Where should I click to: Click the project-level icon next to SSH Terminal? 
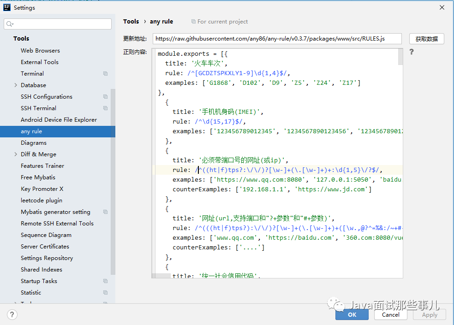(105, 108)
